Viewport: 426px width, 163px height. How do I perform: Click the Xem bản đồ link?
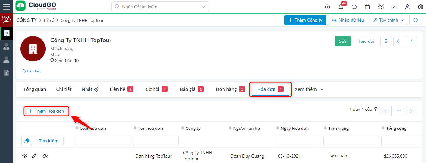(67, 60)
